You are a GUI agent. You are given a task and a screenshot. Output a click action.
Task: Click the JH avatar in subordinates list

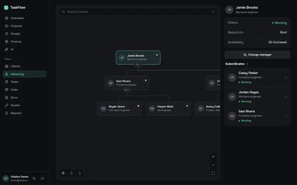coord(232,97)
